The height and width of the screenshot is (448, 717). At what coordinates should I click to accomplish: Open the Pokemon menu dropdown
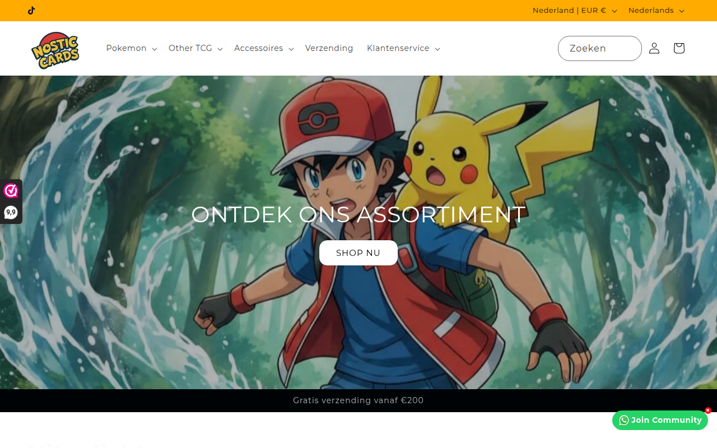(132, 48)
